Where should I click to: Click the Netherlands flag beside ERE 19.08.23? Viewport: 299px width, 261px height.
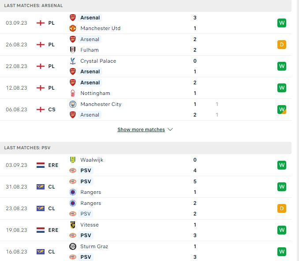pyautogui.click(x=41, y=230)
